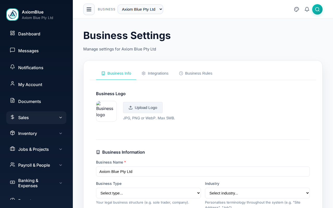Open the theme palette icon
This screenshot has width=333, height=208.
(297, 9)
